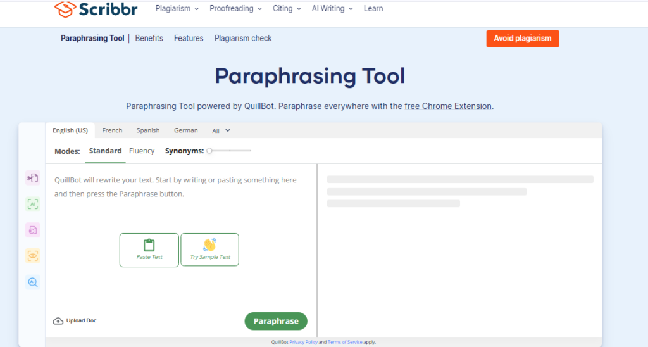This screenshot has height=347, width=648.
Task: Open the Plagiarism check link
Action: [243, 39]
